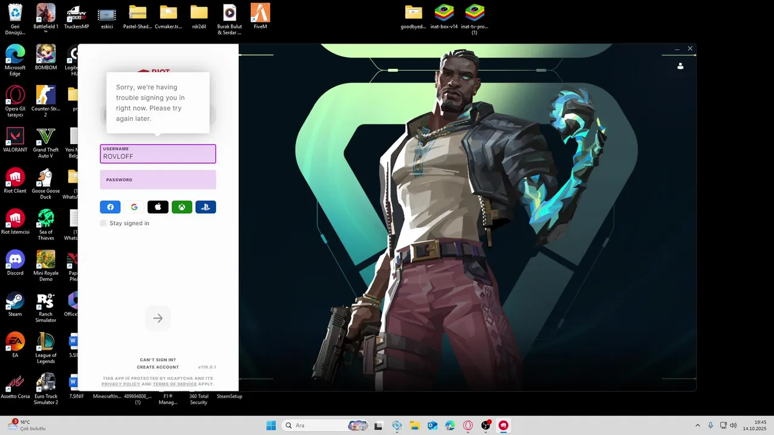Select the Riot Client desktop shortcut
774x435 pixels.
(x=15, y=181)
